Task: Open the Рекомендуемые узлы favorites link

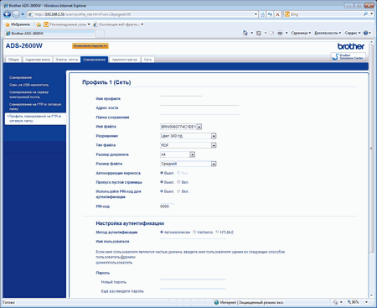Action: pos(67,24)
